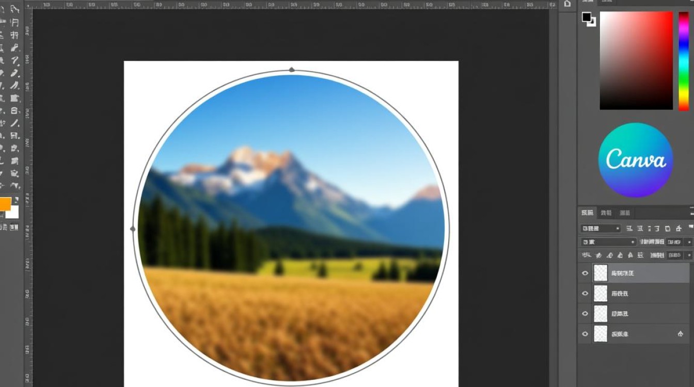Switch to the third tab of the Layers panel group
The image size is (694, 387).
(x=624, y=212)
